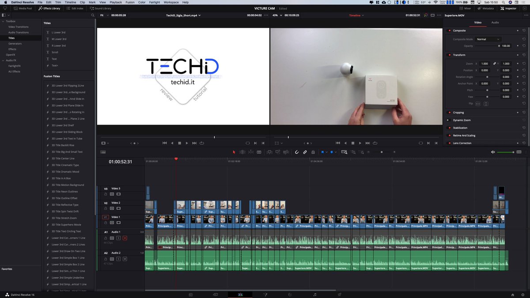This screenshot has height=298, width=530.
Task: Toggle Linked Selection chain icon
Action: 305,152
